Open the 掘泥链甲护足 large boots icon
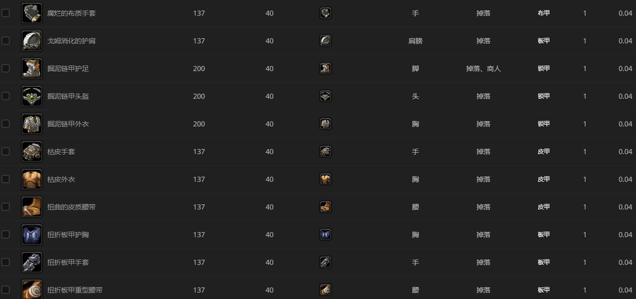Screen dimensions: 636x299 coord(32,68)
